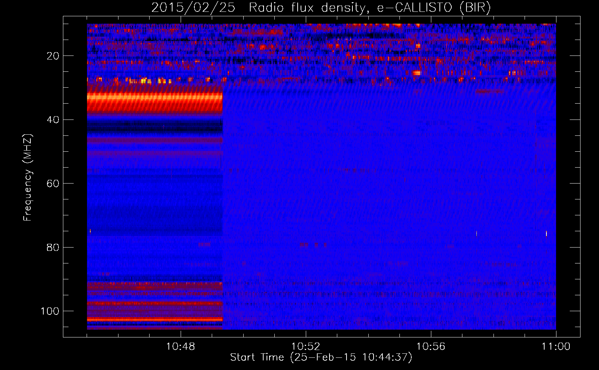599x370 pixels.
Task: Click the "40" frequency tick label
Action: pos(53,120)
